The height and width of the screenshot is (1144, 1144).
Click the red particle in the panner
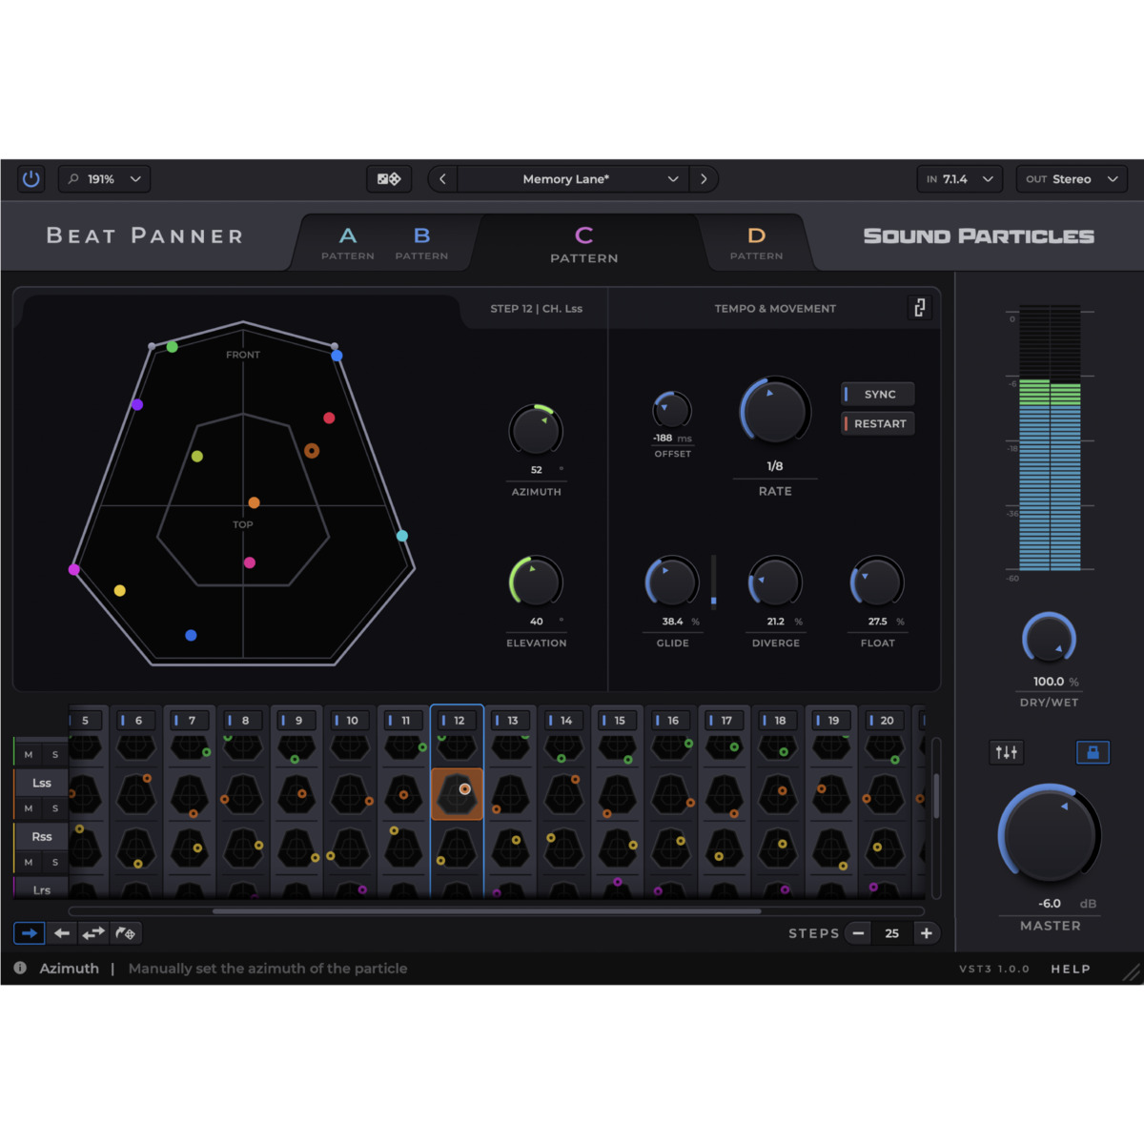[x=329, y=418]
